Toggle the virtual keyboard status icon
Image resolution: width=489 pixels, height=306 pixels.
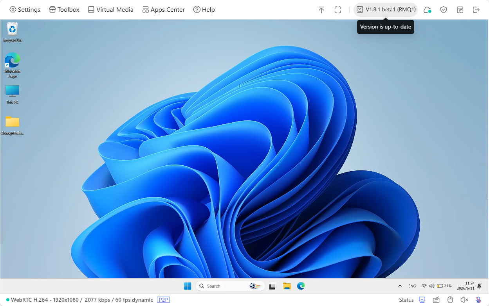click(436, 300)
